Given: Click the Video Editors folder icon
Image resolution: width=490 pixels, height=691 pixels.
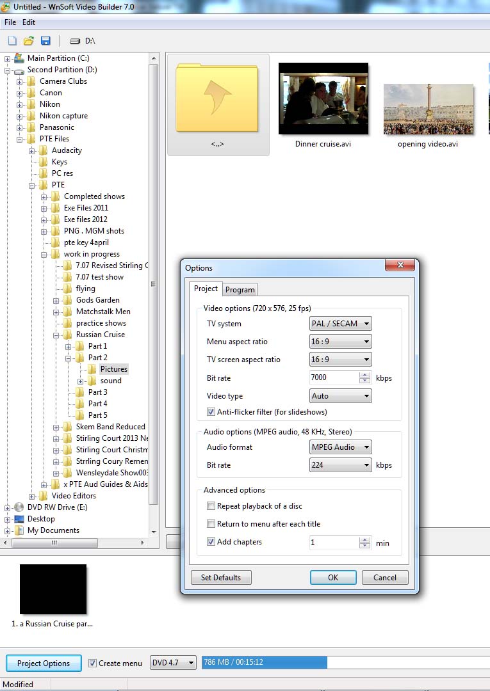Looking at the screenshot, I should pos(43,496).
